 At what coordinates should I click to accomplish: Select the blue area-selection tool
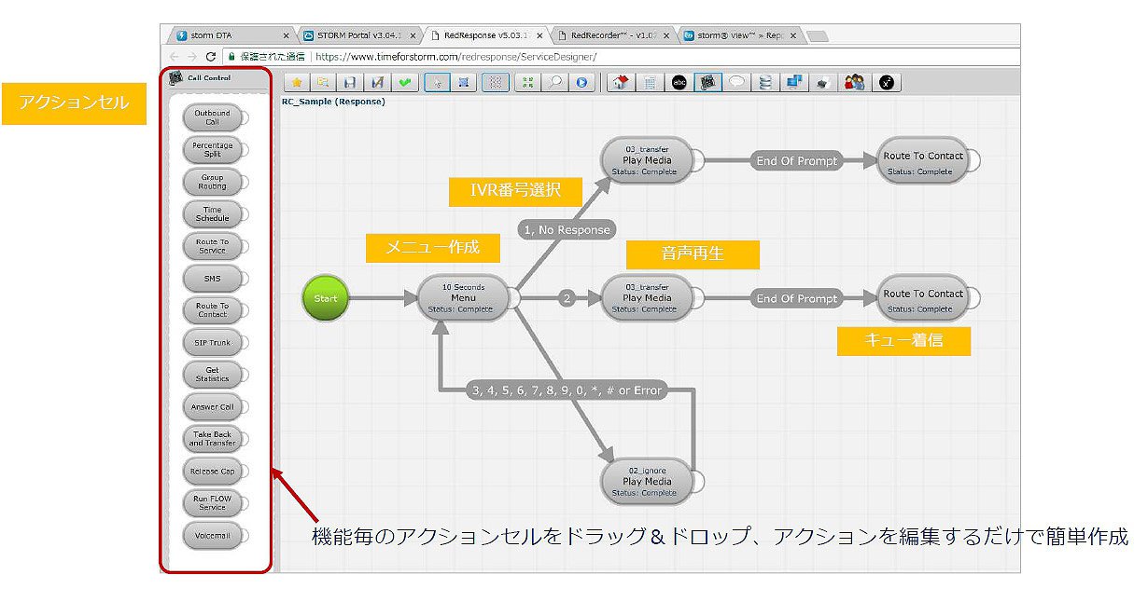[x=463, y=82]
